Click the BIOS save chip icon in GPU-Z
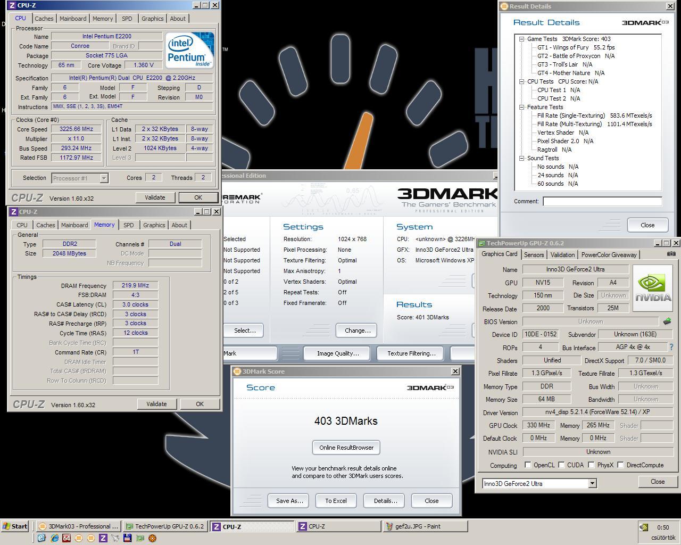Screen dimensions: 681x545 [x=667, y=321]
